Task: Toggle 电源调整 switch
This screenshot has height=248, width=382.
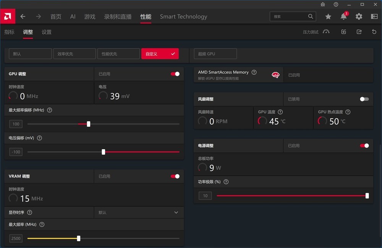Action: point(364,145)
